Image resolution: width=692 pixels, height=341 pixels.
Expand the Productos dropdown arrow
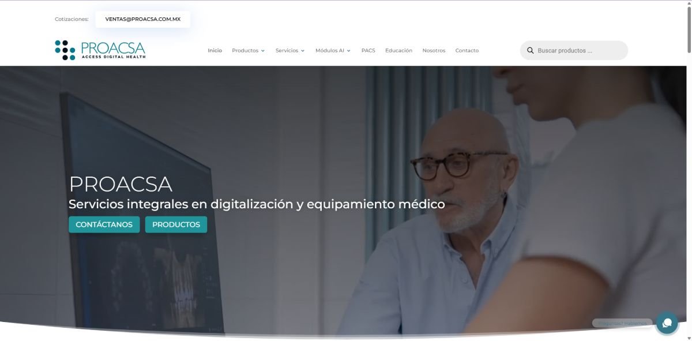click(x=263, y=51)
